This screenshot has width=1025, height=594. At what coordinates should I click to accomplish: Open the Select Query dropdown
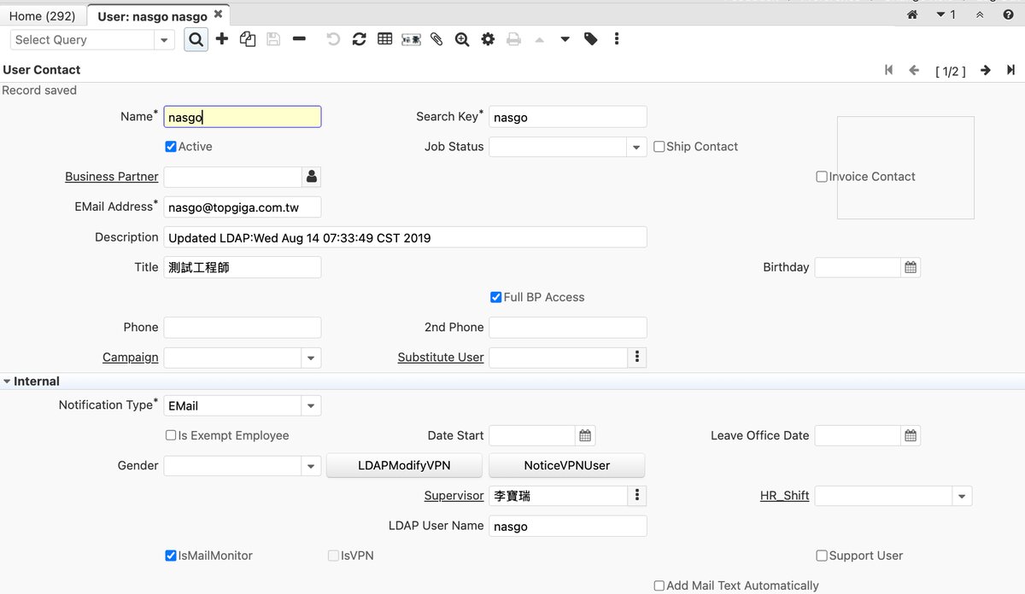[x=164, y=40]
